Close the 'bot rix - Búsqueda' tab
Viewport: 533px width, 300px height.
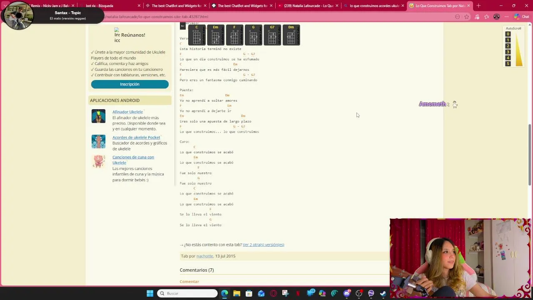(x=139, y=6)
